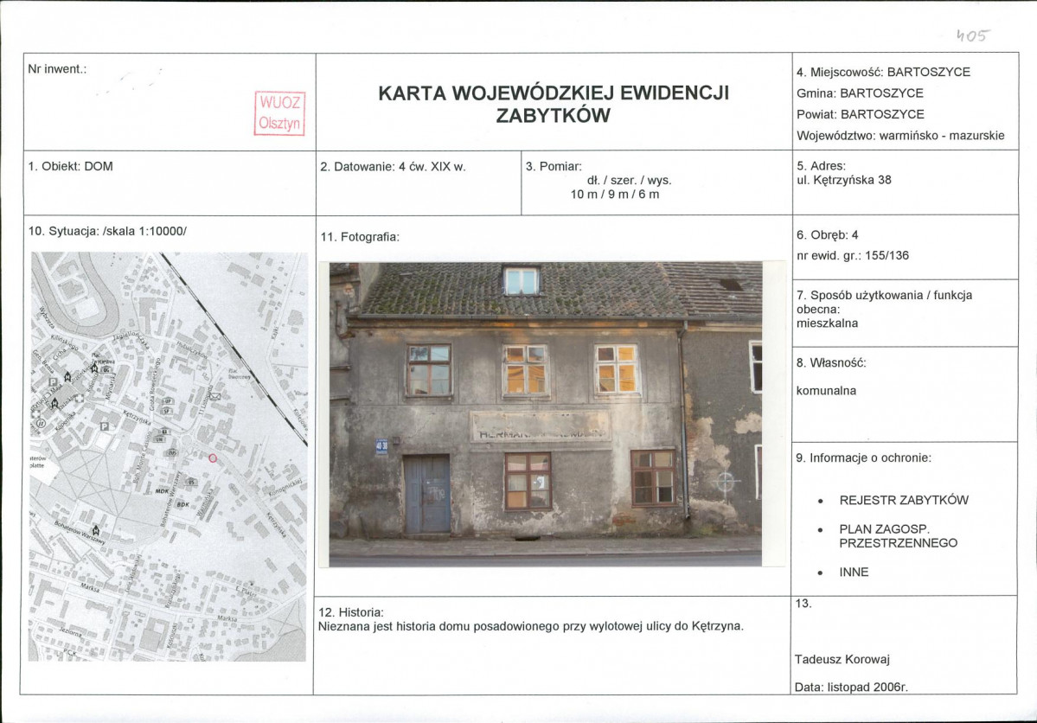Click the '6. Obręb: 4' field

(828, 235)
